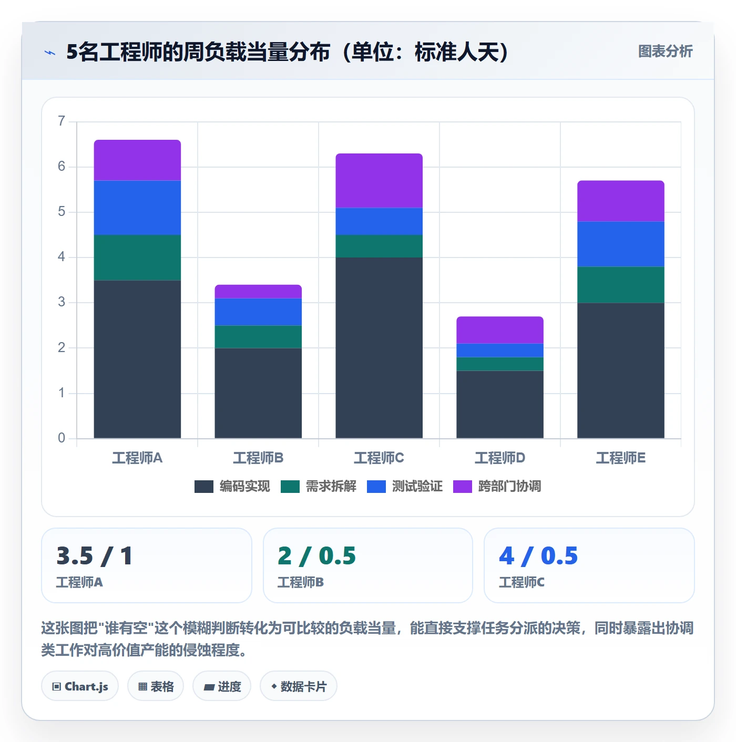Click the 工程师C x-axis label

point(379,458)
